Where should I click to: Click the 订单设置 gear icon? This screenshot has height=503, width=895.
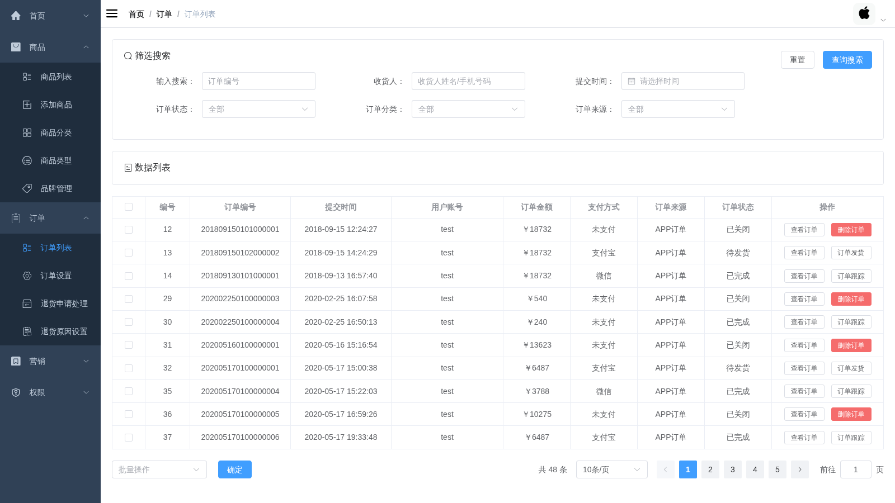27,276
